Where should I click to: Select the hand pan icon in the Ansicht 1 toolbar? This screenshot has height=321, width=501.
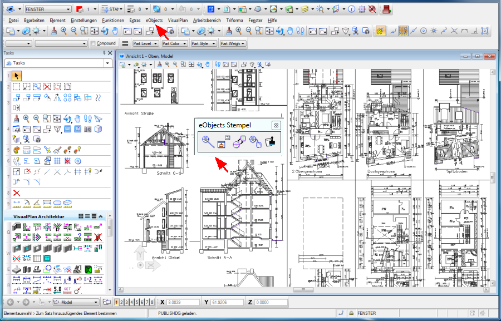tap(208, 65)
